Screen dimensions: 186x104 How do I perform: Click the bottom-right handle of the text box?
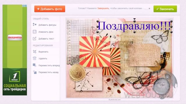[171, 32]
